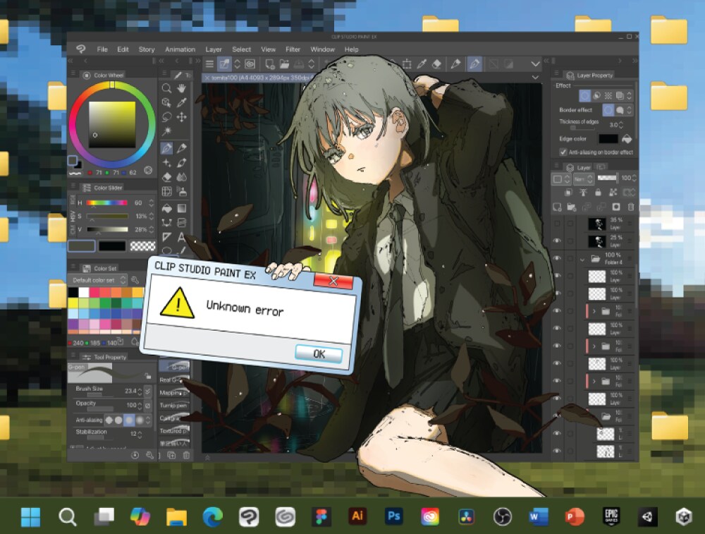Open the File menu
The image size is (705, 534).
tap(102, 49)
